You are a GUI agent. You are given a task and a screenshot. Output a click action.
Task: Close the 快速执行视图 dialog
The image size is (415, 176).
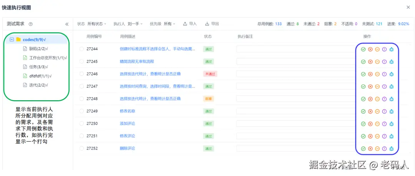[x=408, y=7]
